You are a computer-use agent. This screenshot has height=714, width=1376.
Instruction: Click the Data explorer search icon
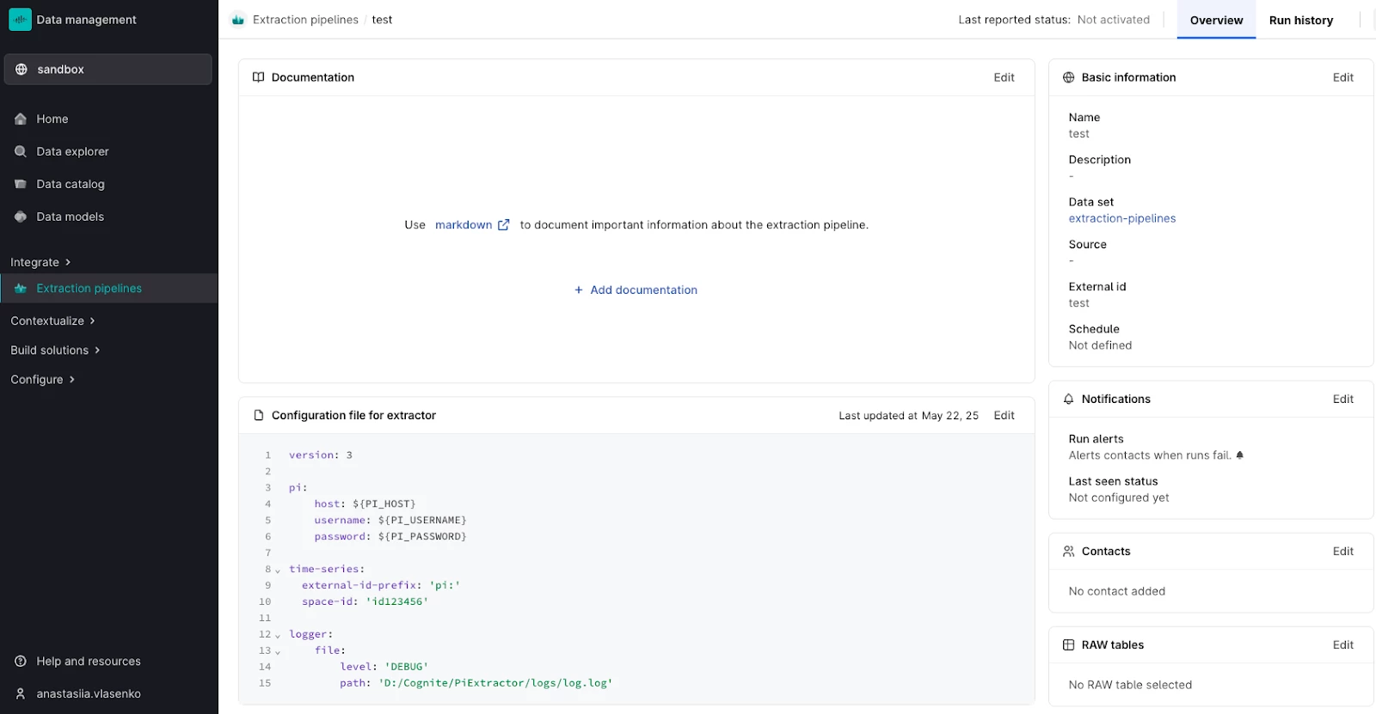coord(21,152)
